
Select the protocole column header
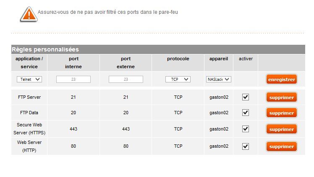(x=178, y=59)
